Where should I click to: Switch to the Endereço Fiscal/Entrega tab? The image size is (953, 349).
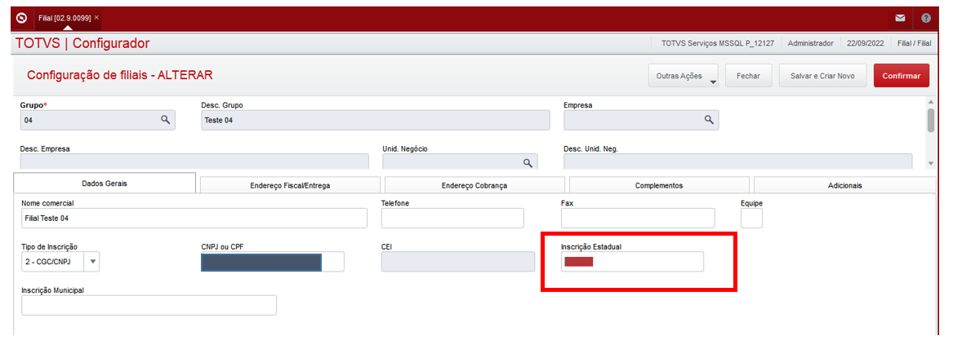coord(290,185)
